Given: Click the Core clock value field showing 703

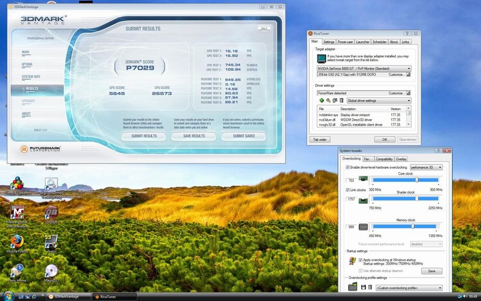Looking at the screenshot, I should tap(351, 180).
